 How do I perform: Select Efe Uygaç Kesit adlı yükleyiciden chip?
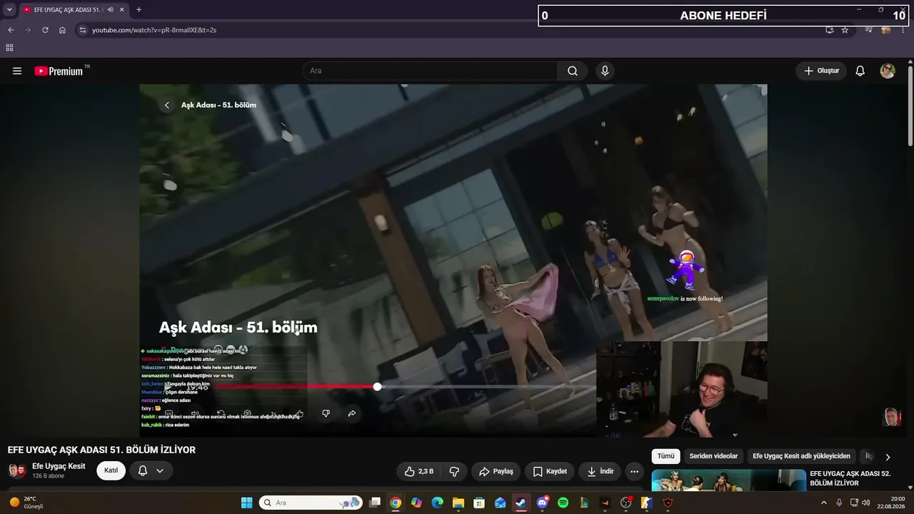pyautogui.click(x=801, y=456)
